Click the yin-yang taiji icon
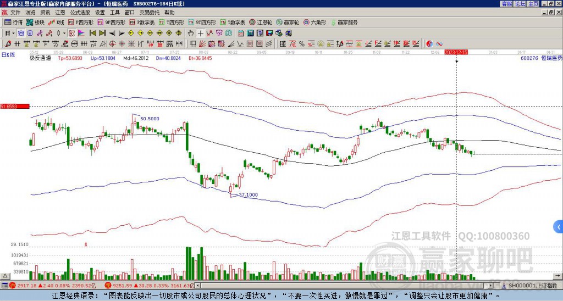Viewport: 563px width, 301px height. click(429, 44)
